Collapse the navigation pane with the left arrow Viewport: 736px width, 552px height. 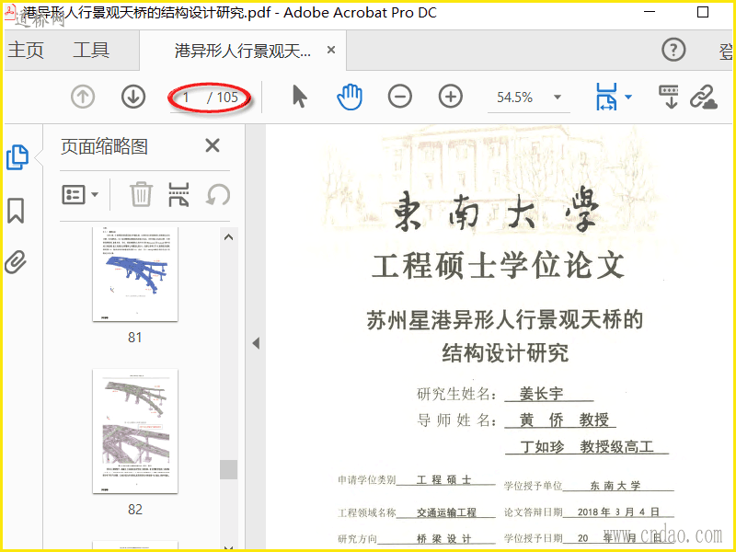tap(256, 343)
